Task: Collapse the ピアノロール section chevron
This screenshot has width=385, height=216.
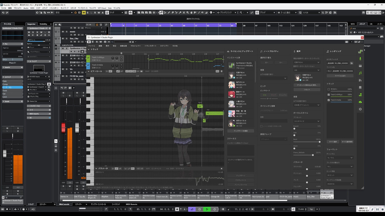Action: pyautogui.click(x=89, y=71)
